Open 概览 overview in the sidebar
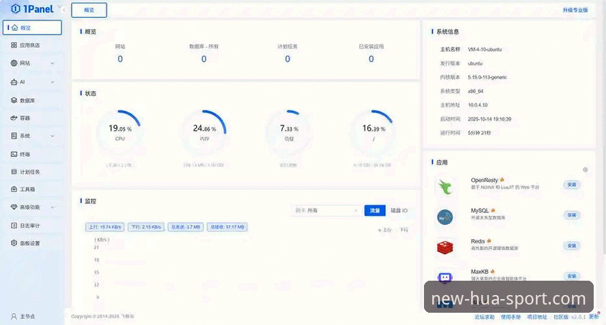606x325 pixels. 32,28
